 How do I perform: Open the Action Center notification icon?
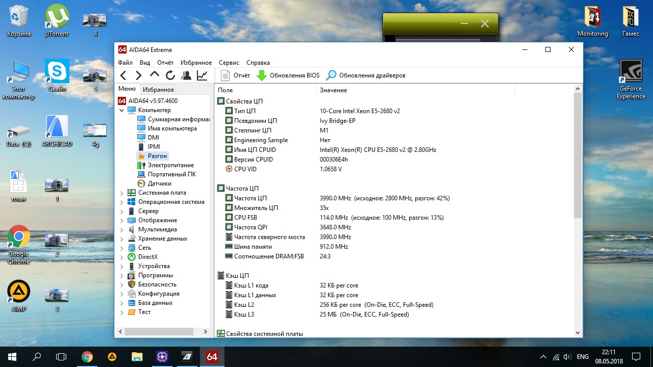(x=636, y=357)
